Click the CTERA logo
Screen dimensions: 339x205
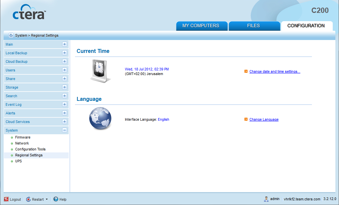[29, 12]
